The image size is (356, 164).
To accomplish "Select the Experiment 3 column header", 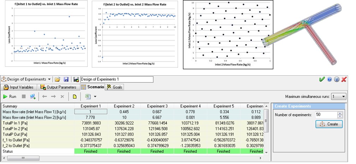I will (x=158, y=106).
